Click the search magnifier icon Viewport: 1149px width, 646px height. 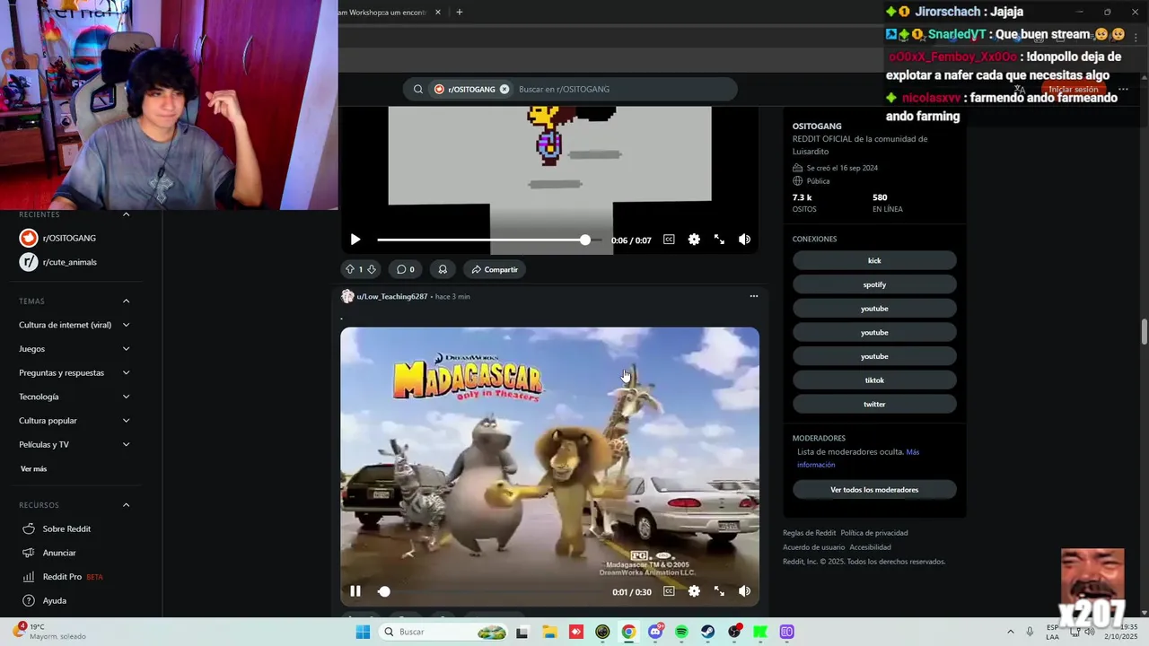pyautogui.click(x=418, y=89)
